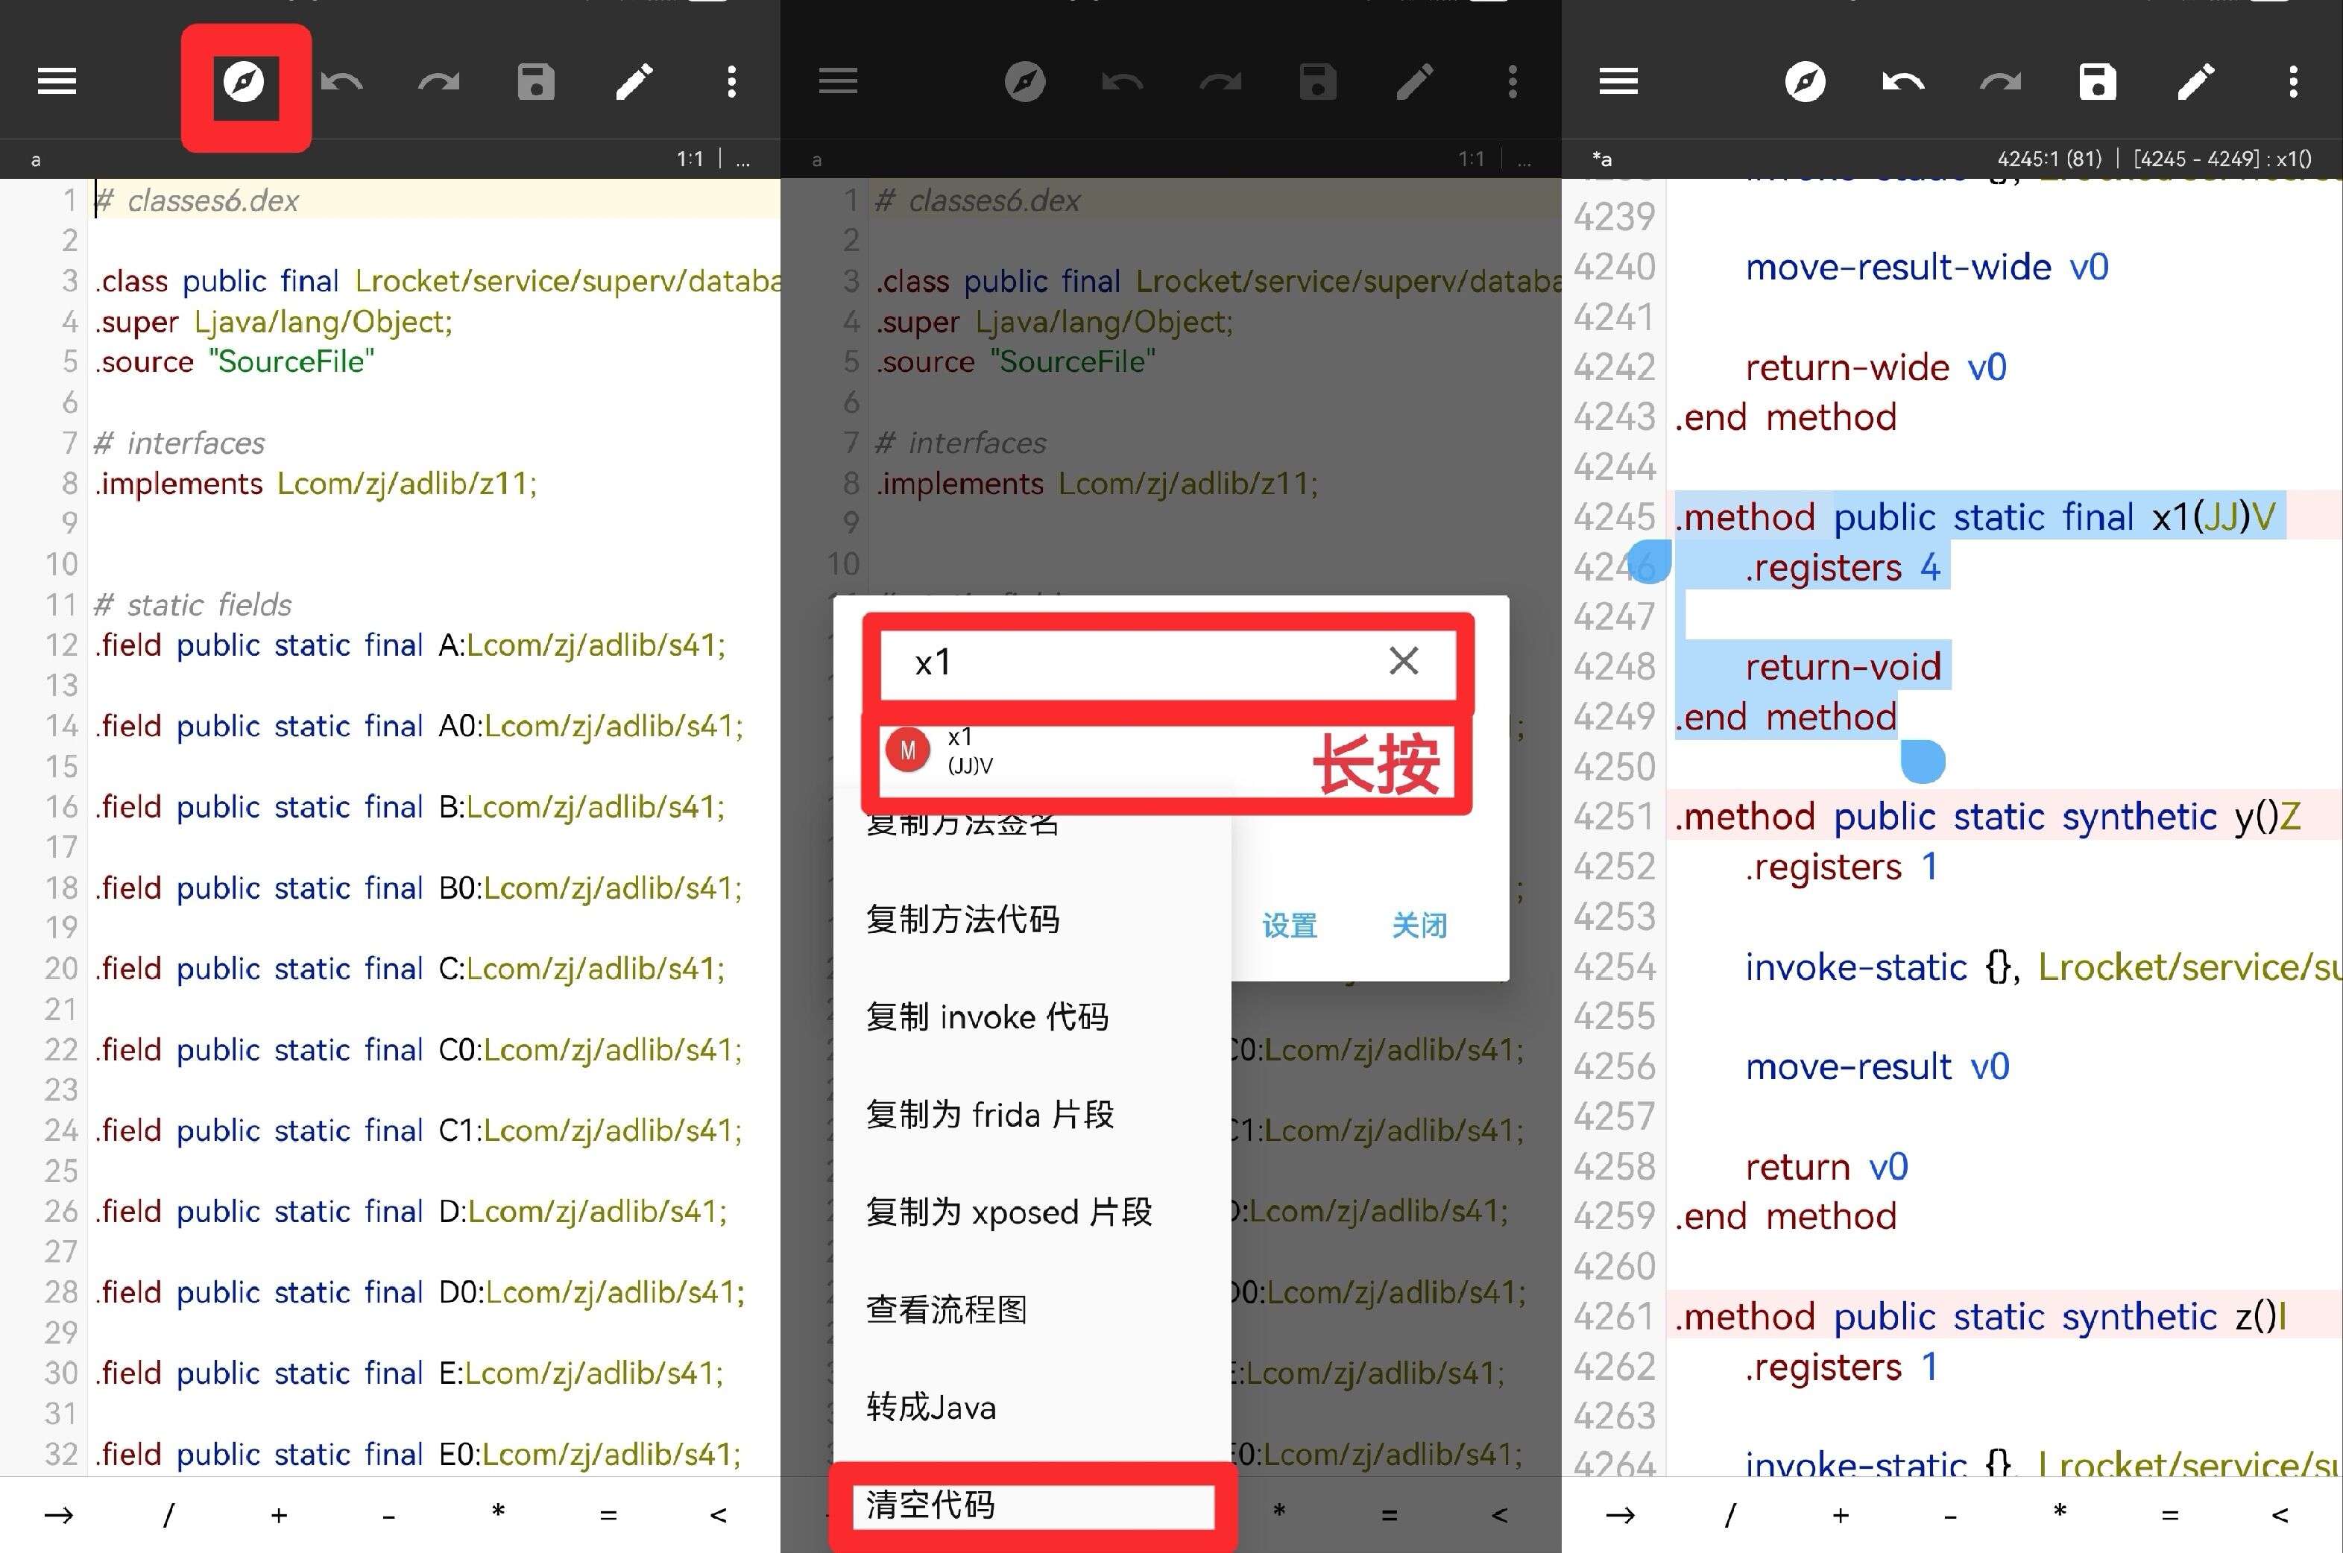Insert tab arrow symbol in the right panel
The image size is (2343, 1553).
[1620, 1514]
